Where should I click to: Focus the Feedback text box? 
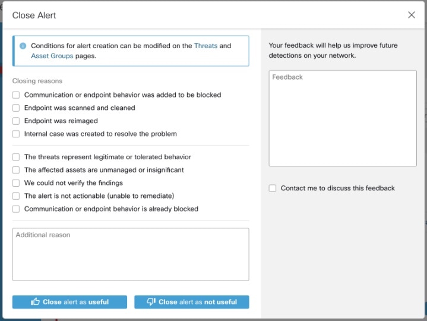pyautogui.click(x=343, y=118)
